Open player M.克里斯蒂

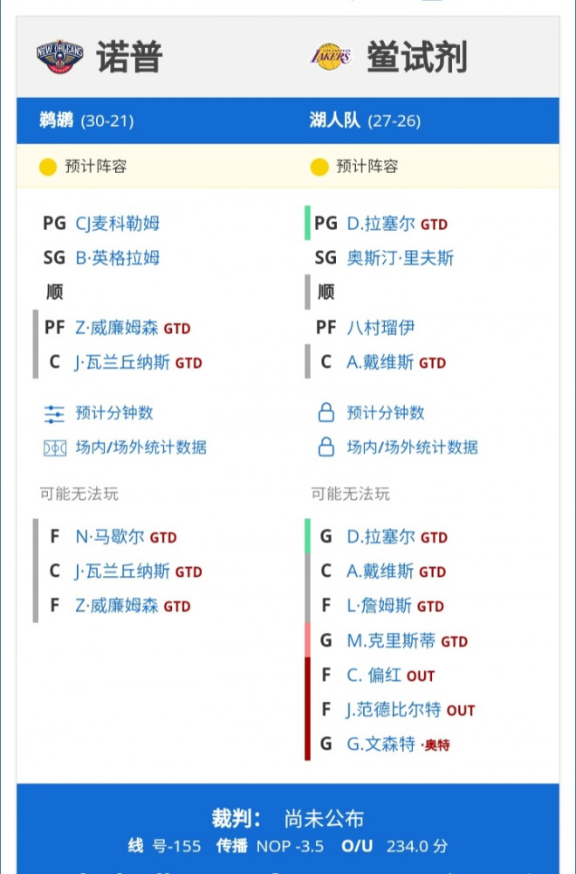click(x=391, y=641)
